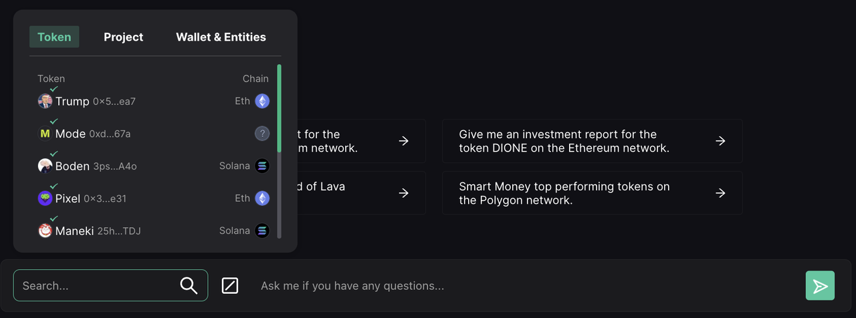
Task: Click the Solana chain icon beside Boden
Action: pyautogui.click(x=262, y=166)
